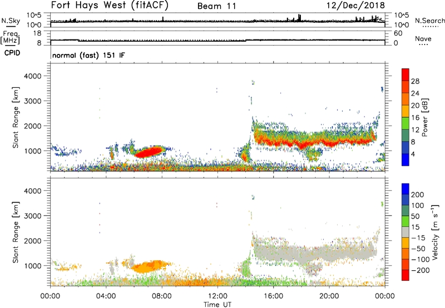Click the '12:00' time tick label
This screenshot has height=308, width=445.
coord(217,296)
